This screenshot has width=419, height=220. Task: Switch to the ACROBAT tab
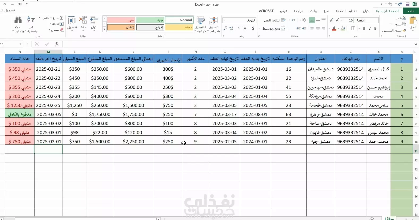[x=266, y=11]
